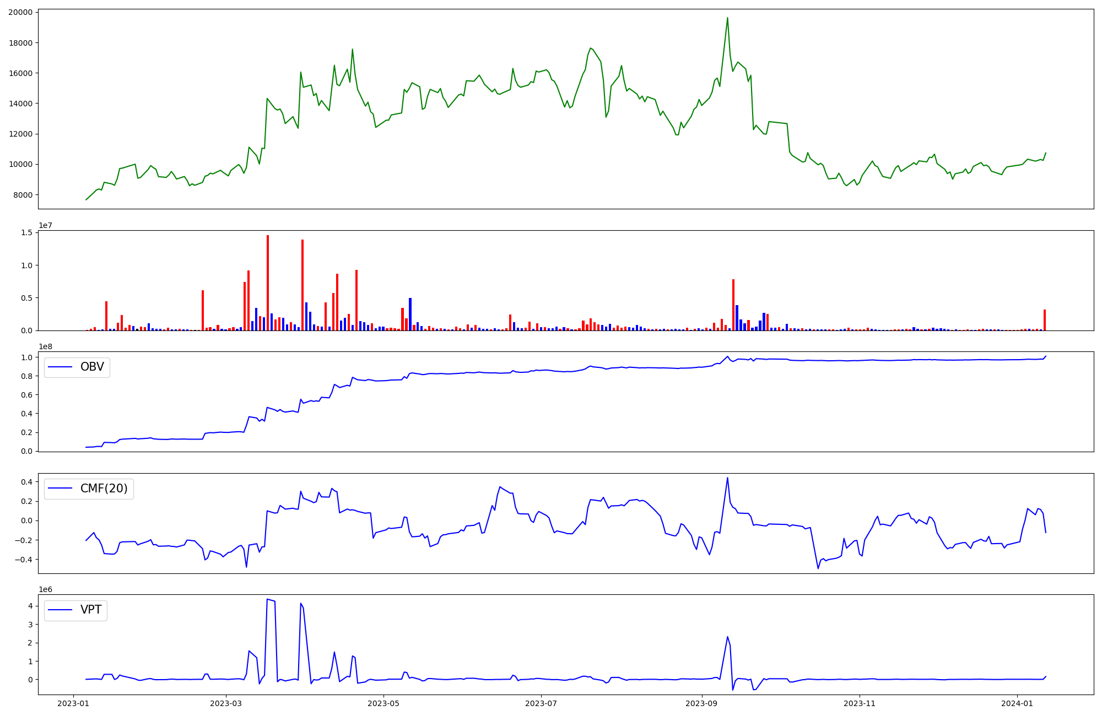Click the 2023-11 x-axis tick label
Screen dimensions: 1102x716
tap(860, 703)
